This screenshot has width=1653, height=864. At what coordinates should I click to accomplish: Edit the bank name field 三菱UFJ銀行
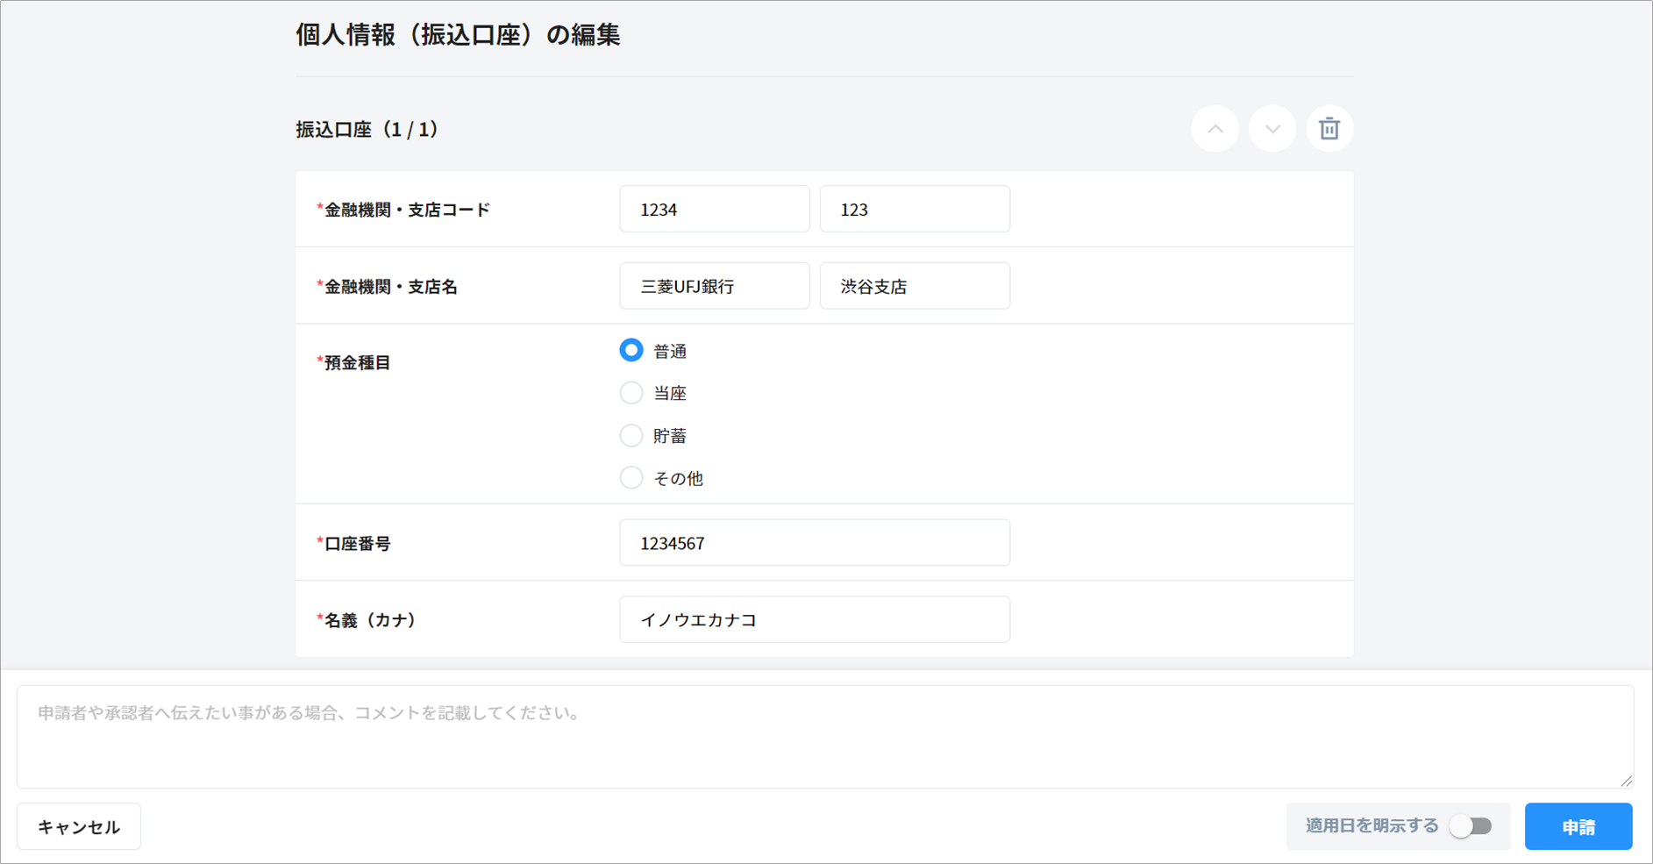click(x=714, y=287)
